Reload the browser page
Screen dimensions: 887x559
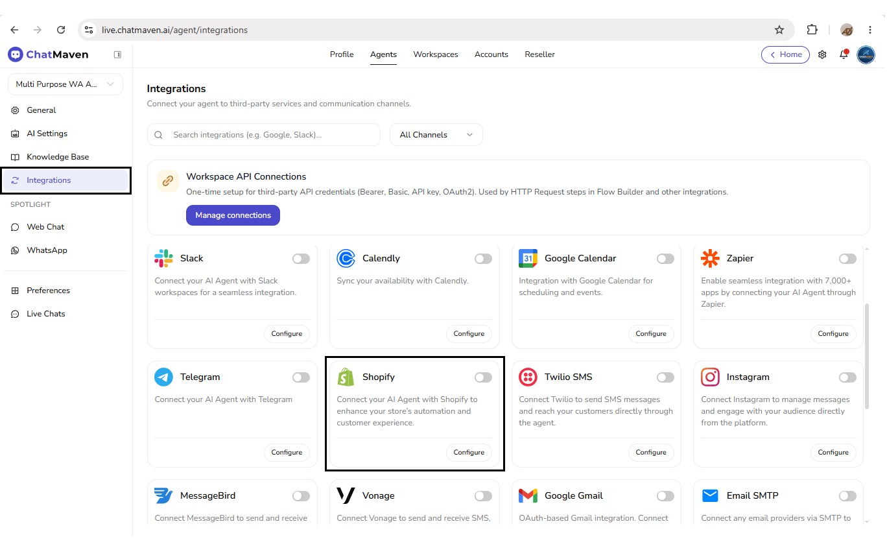click(x=61, y=30)
